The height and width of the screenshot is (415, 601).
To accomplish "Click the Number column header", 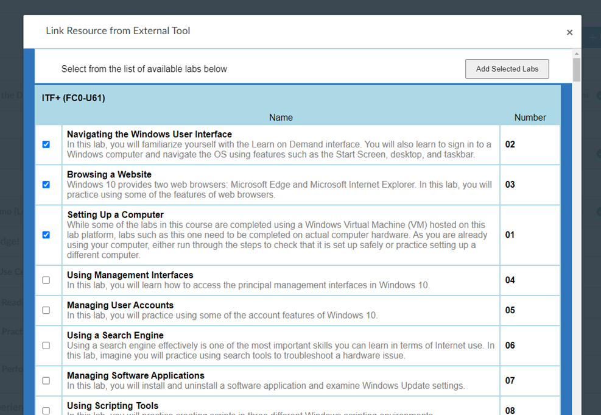I will 530,118.
